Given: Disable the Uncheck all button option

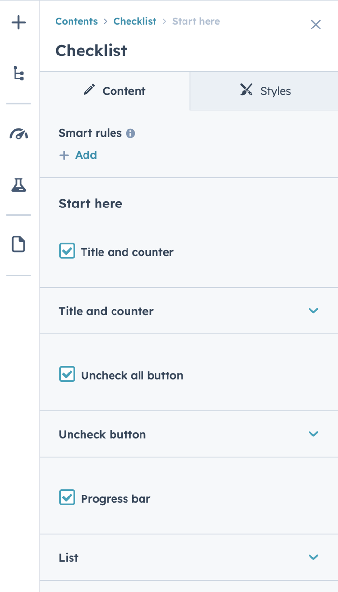Looking at the screenshot, I should tap(67, 374).
